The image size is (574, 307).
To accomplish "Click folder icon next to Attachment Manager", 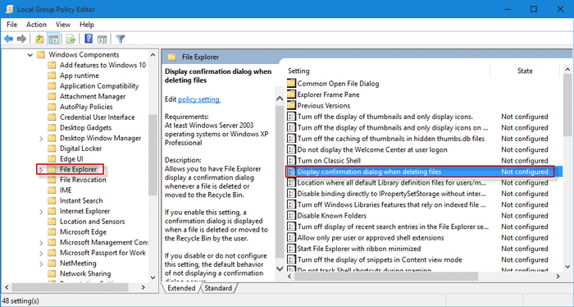I will [52, 96].
